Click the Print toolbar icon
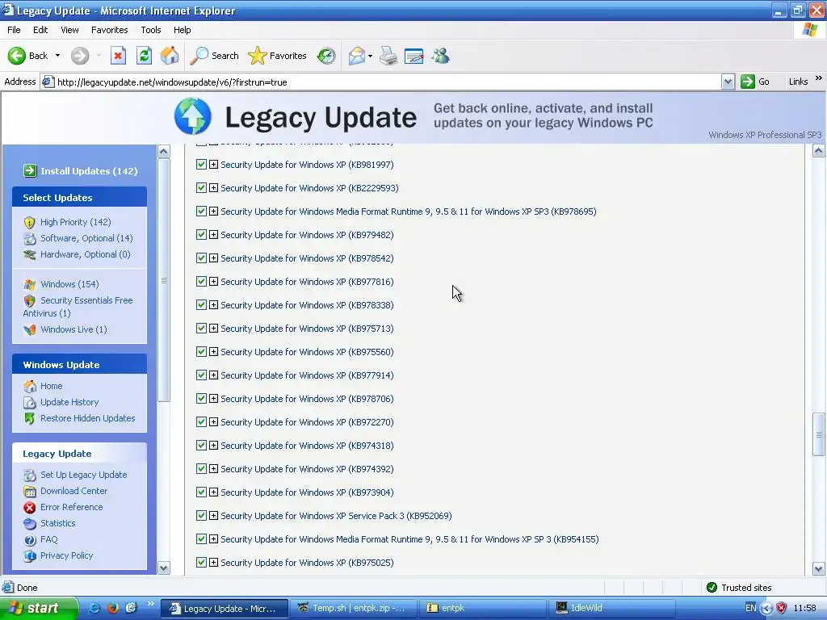This screenshot has height=620, width=827. [x=388, y=56]
